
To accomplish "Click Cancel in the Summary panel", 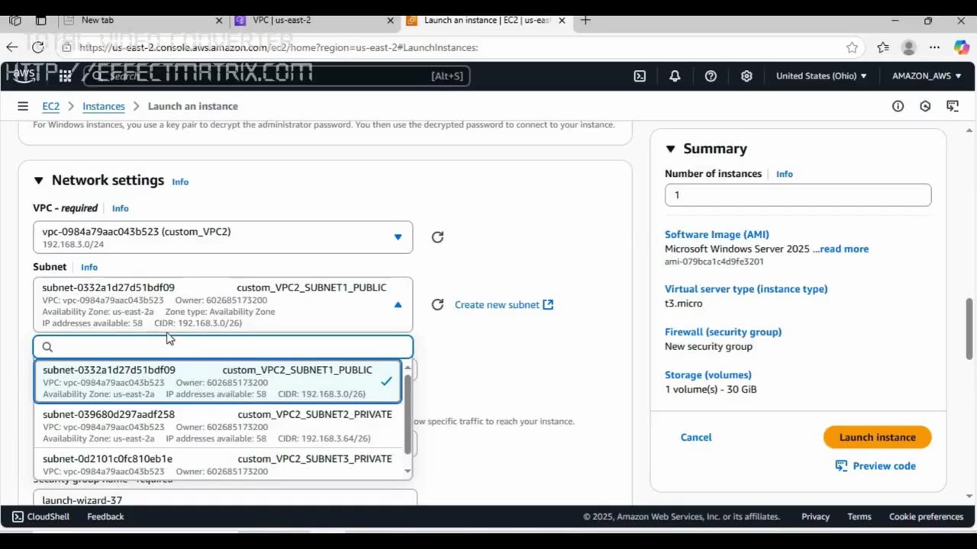I will point(696,437).
